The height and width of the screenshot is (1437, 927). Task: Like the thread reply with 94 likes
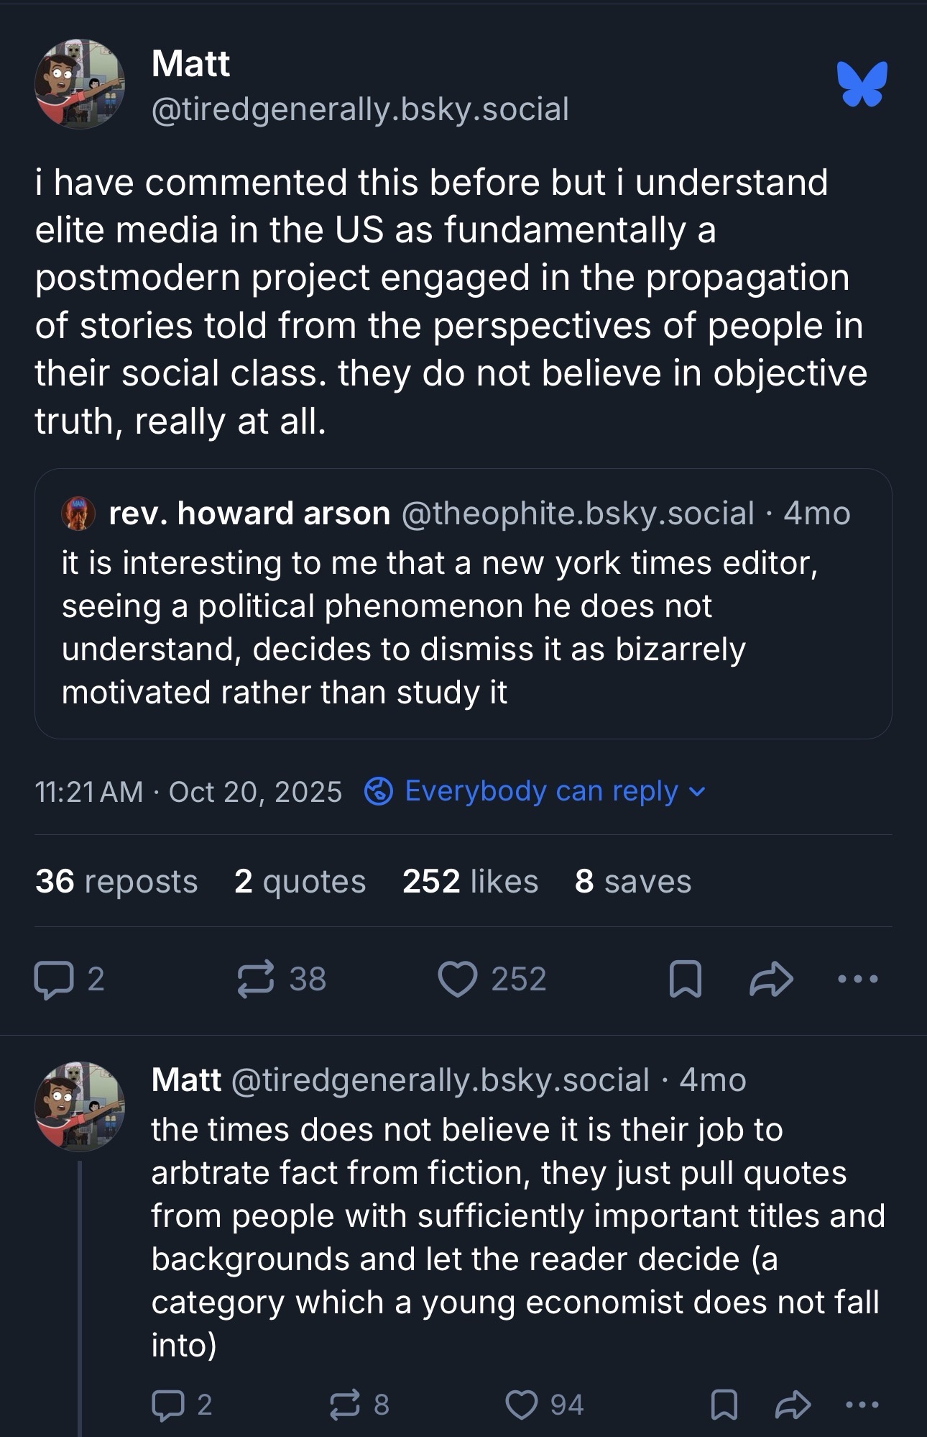[x=522, y=1405]
